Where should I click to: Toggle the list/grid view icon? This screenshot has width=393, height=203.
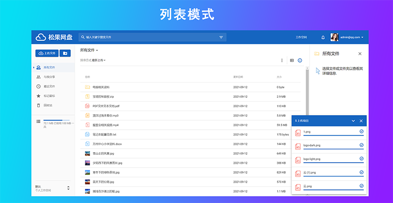tap(292, 60)
